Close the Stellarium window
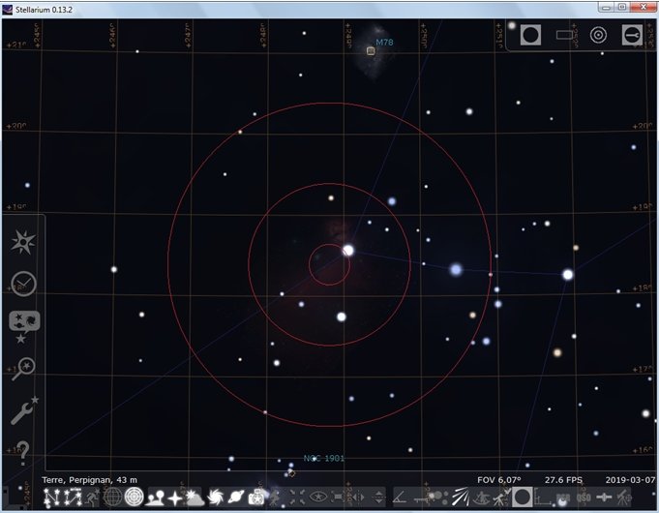Image resolution: width=659 pixels, height=513 pixels. 644,7
